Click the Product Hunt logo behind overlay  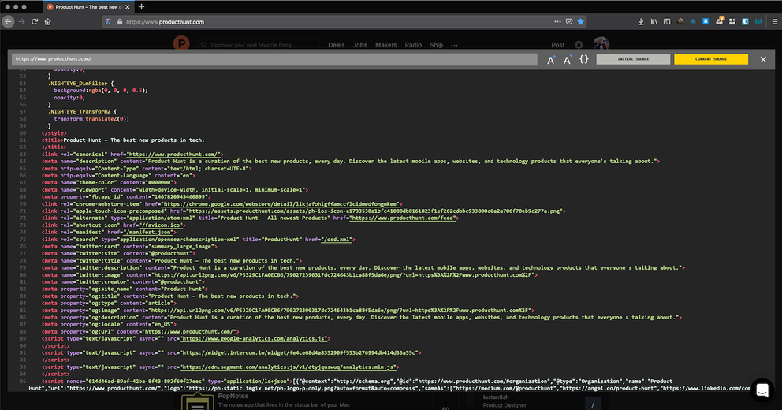tap(181, 44)
